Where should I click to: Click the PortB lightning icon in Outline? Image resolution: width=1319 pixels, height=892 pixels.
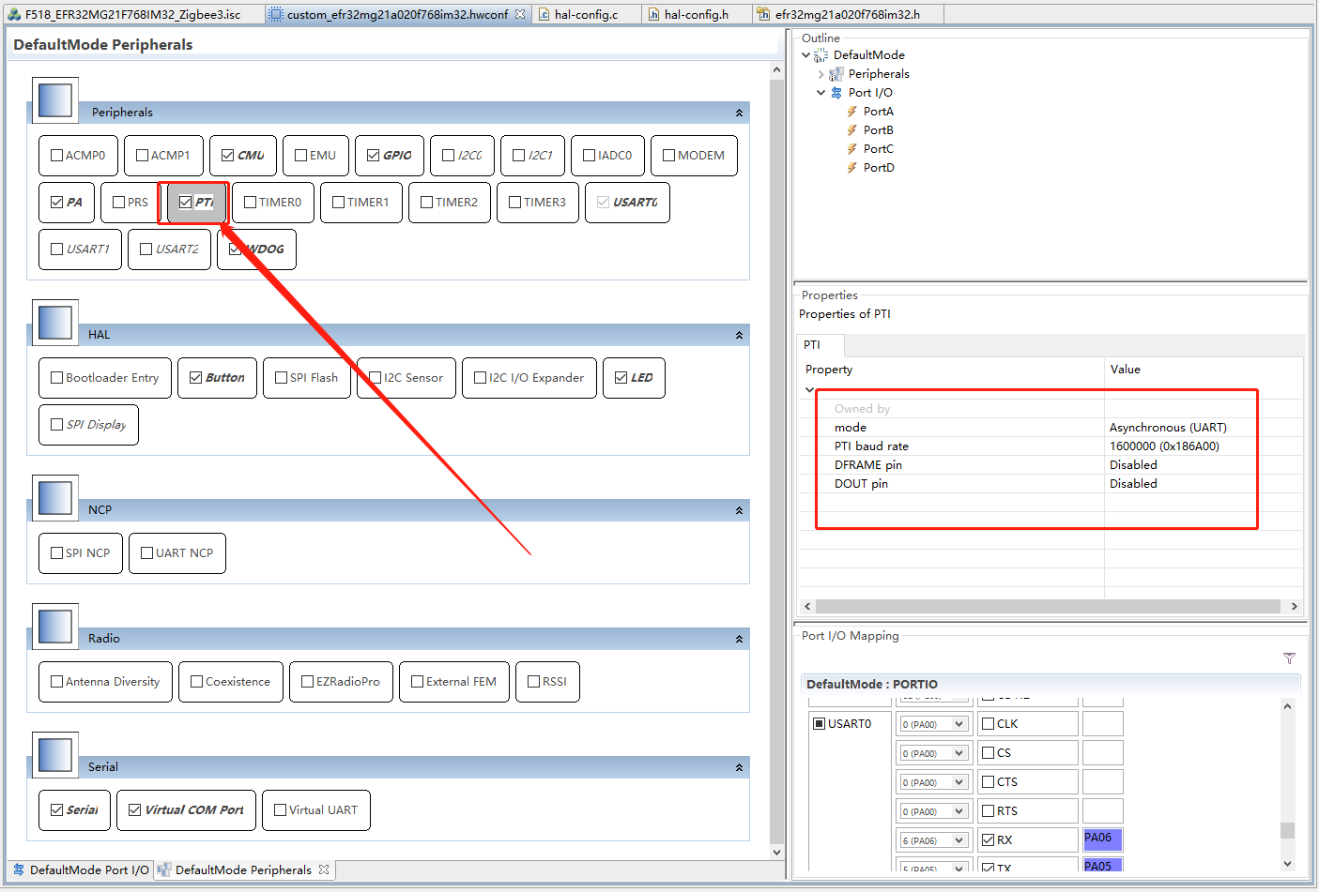852,130
